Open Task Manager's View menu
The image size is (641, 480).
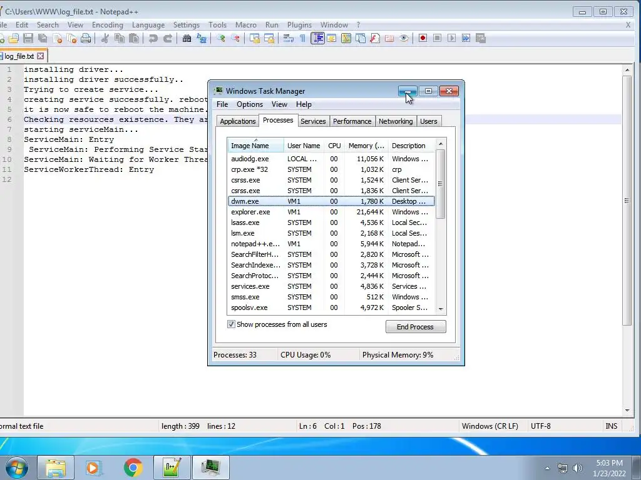279,104
